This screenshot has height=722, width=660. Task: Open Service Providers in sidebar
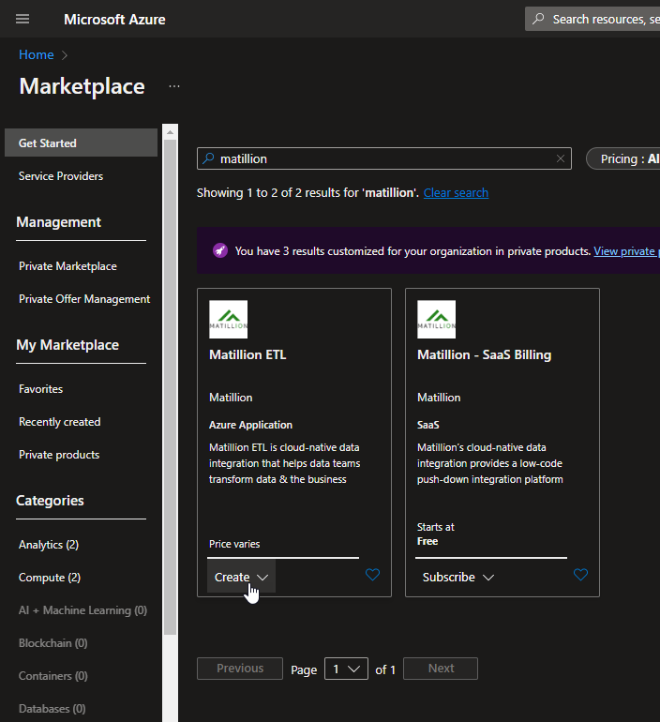click(x=61, y=176)
